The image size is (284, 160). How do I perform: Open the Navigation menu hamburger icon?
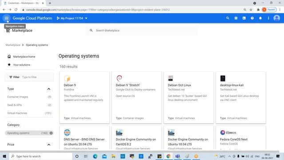pos(7,18)
